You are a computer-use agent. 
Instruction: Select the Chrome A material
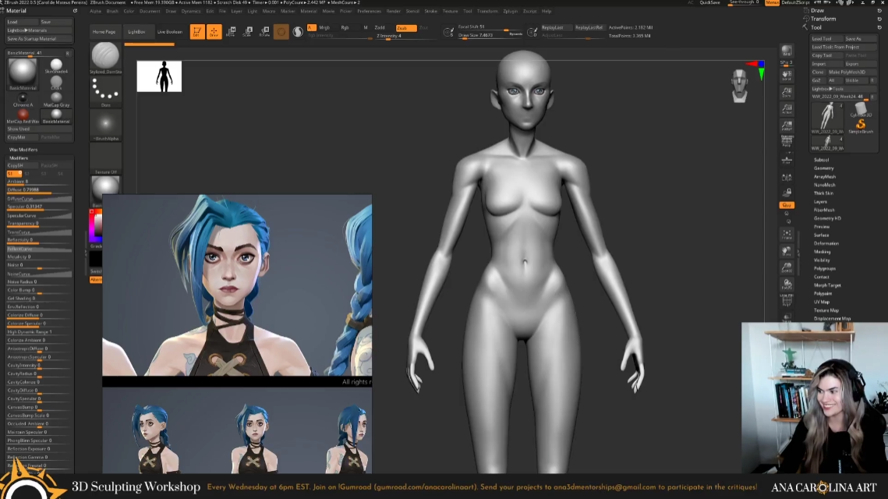(x=23, y=99)
